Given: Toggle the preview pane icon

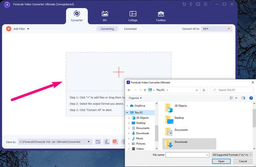Looking at the screenshot, I should [243, 98].
